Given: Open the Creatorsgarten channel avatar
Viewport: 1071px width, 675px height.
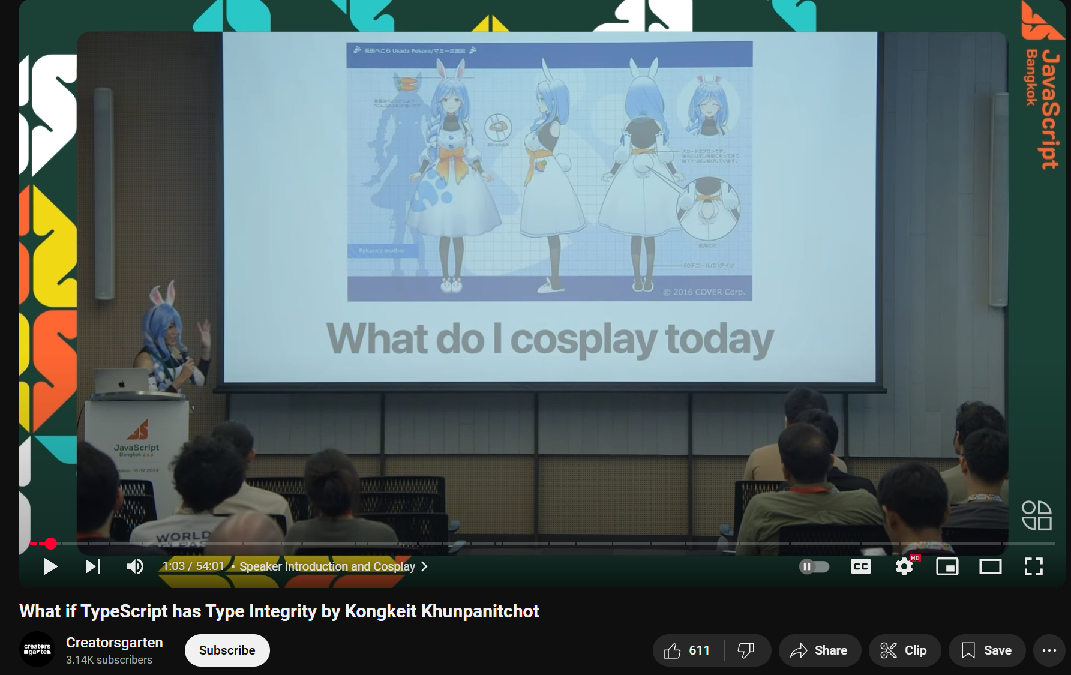Looking at the screenshot, I should click(37, 650).
